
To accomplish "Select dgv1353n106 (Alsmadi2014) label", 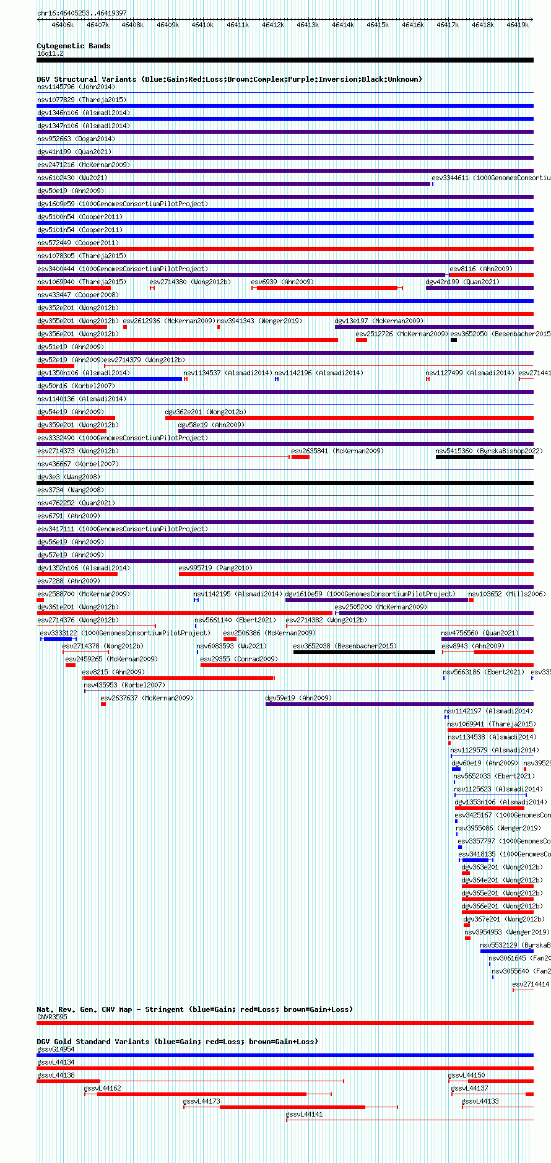I will [x=501, y=802].
